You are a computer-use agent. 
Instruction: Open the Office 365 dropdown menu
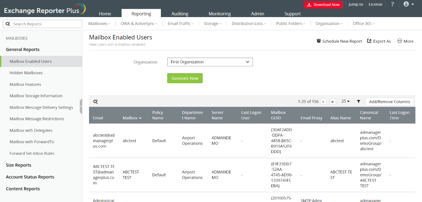click(363, 24)
